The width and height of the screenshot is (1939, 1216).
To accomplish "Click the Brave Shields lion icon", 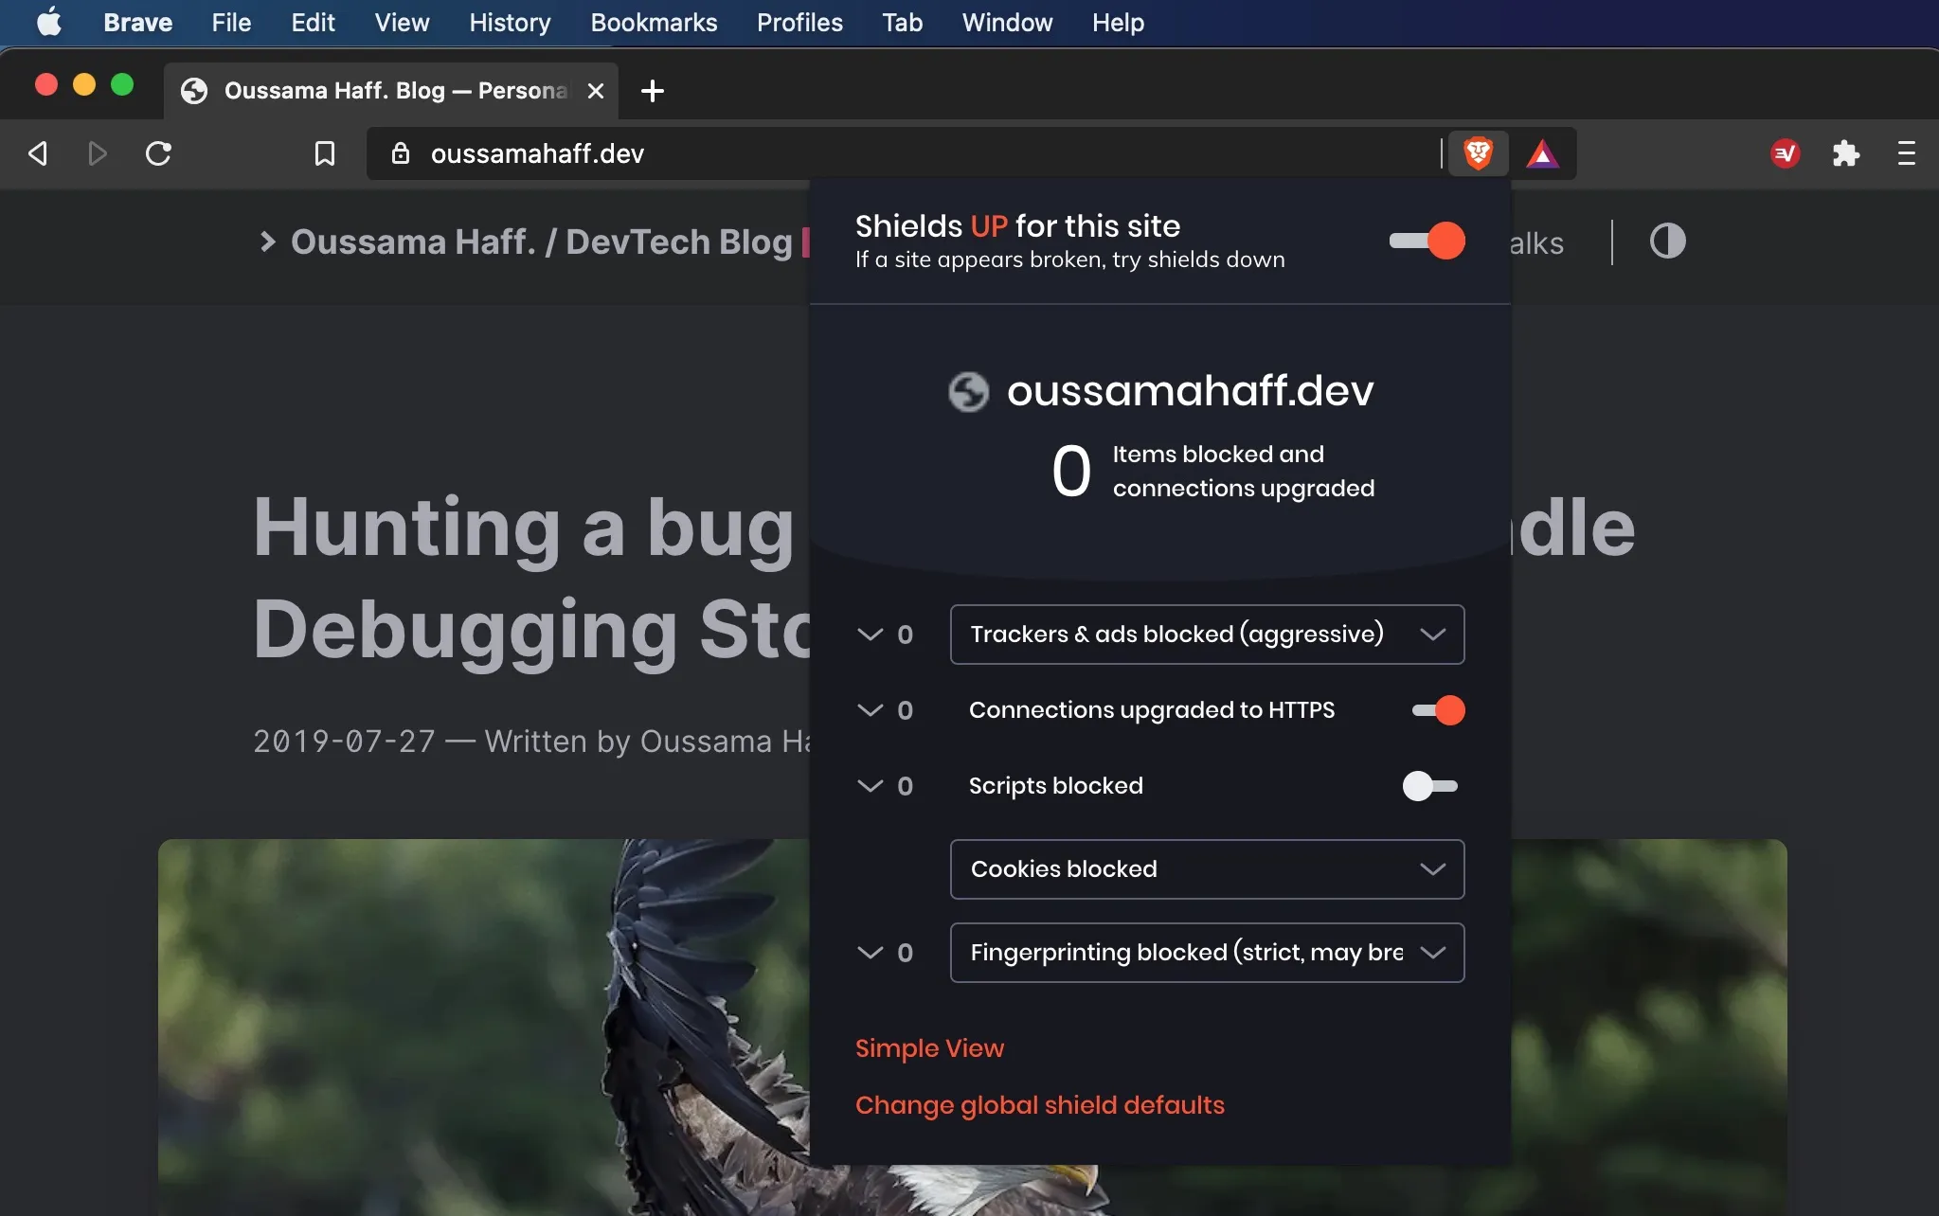I will point(1478,153).
